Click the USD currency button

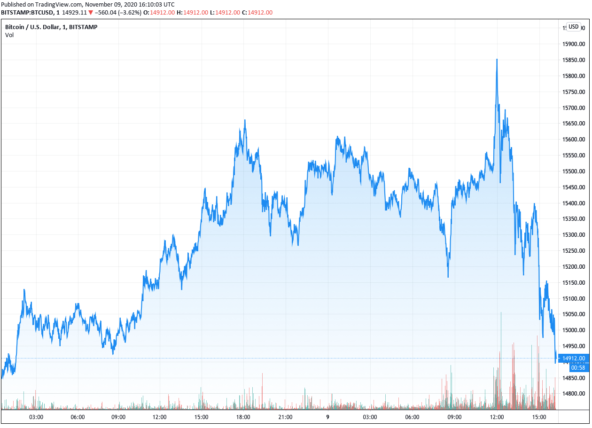click(573, 27)
